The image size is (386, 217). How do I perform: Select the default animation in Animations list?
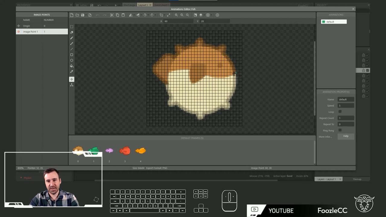click(x=334, y=22)
